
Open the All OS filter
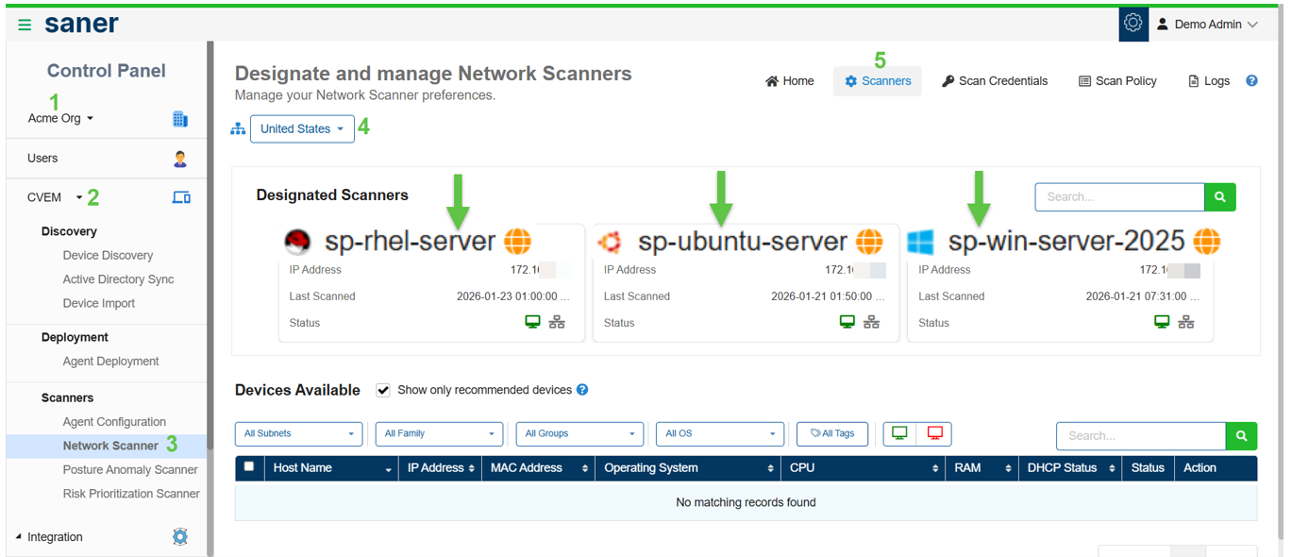(720, 433)
